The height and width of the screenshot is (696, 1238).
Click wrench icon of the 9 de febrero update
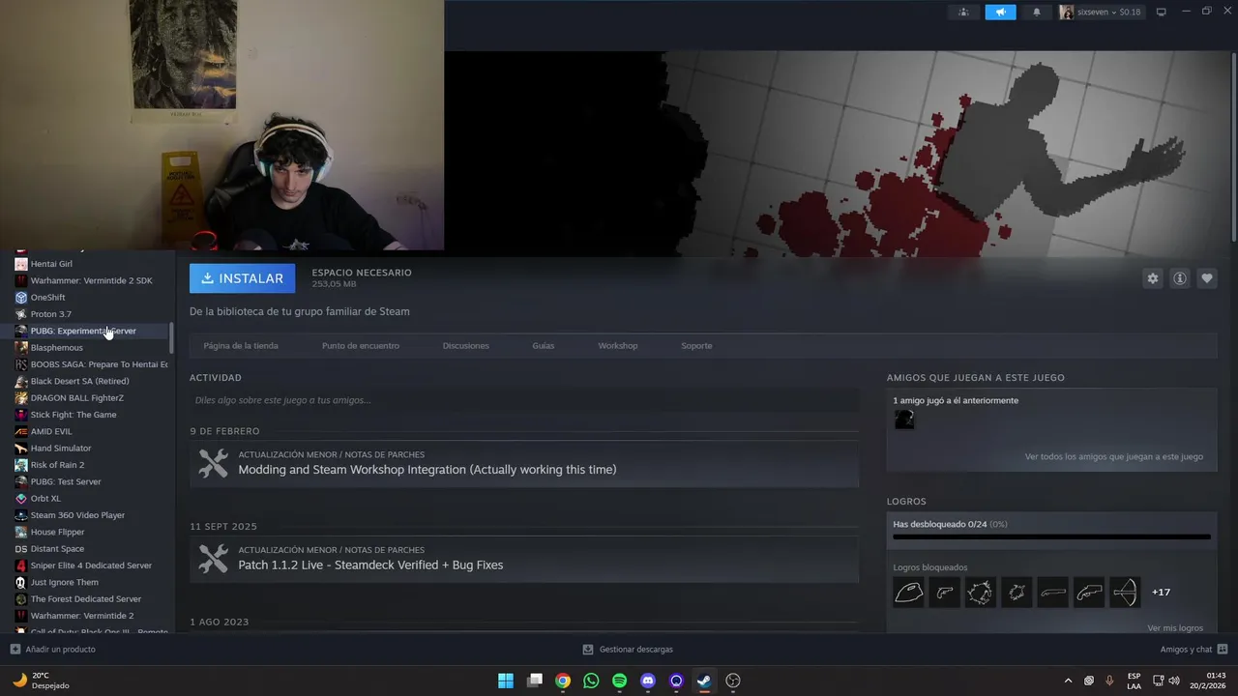[x=213, y=463]
